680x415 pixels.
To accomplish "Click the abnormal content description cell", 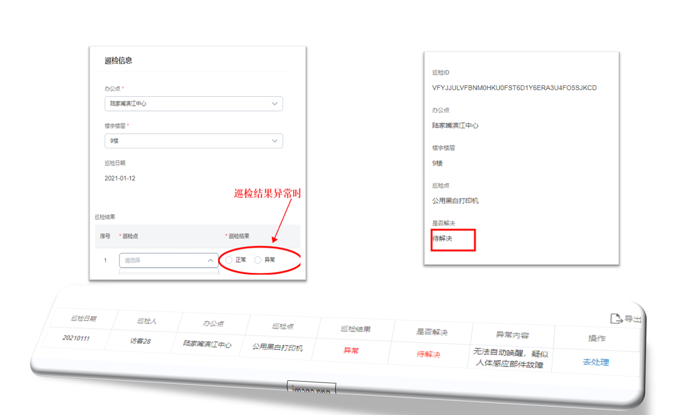I will tap(510, 358).
